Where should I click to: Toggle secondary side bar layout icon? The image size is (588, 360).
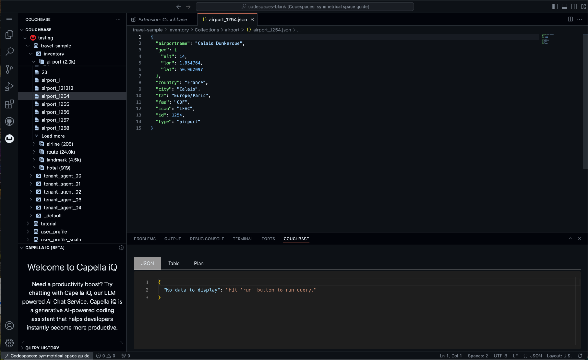pyautogui.click(x=574, y=6)
